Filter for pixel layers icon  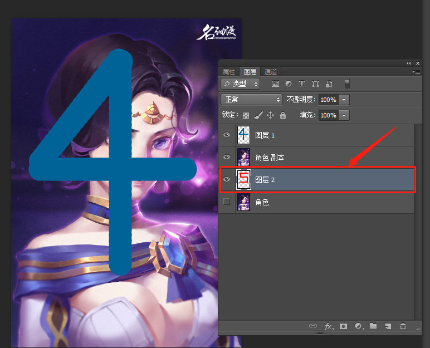(275, 84)
